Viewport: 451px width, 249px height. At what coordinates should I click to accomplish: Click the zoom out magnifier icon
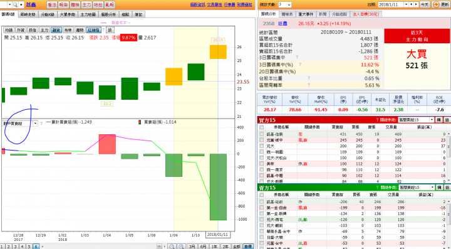tap(172, 246)
